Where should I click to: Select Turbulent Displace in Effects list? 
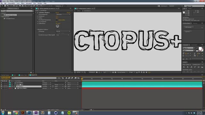point(11,15)
